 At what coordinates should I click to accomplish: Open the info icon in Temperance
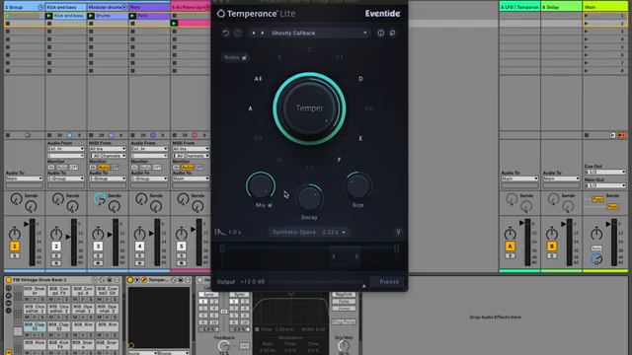click(380, 33)
